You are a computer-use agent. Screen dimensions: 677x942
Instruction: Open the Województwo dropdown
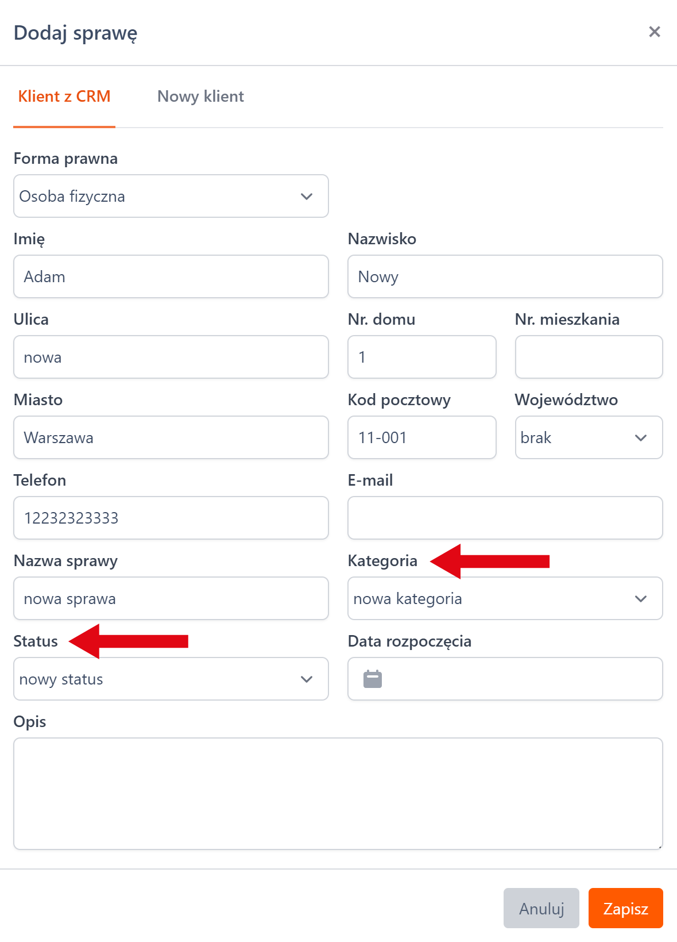tap(589, 437)
